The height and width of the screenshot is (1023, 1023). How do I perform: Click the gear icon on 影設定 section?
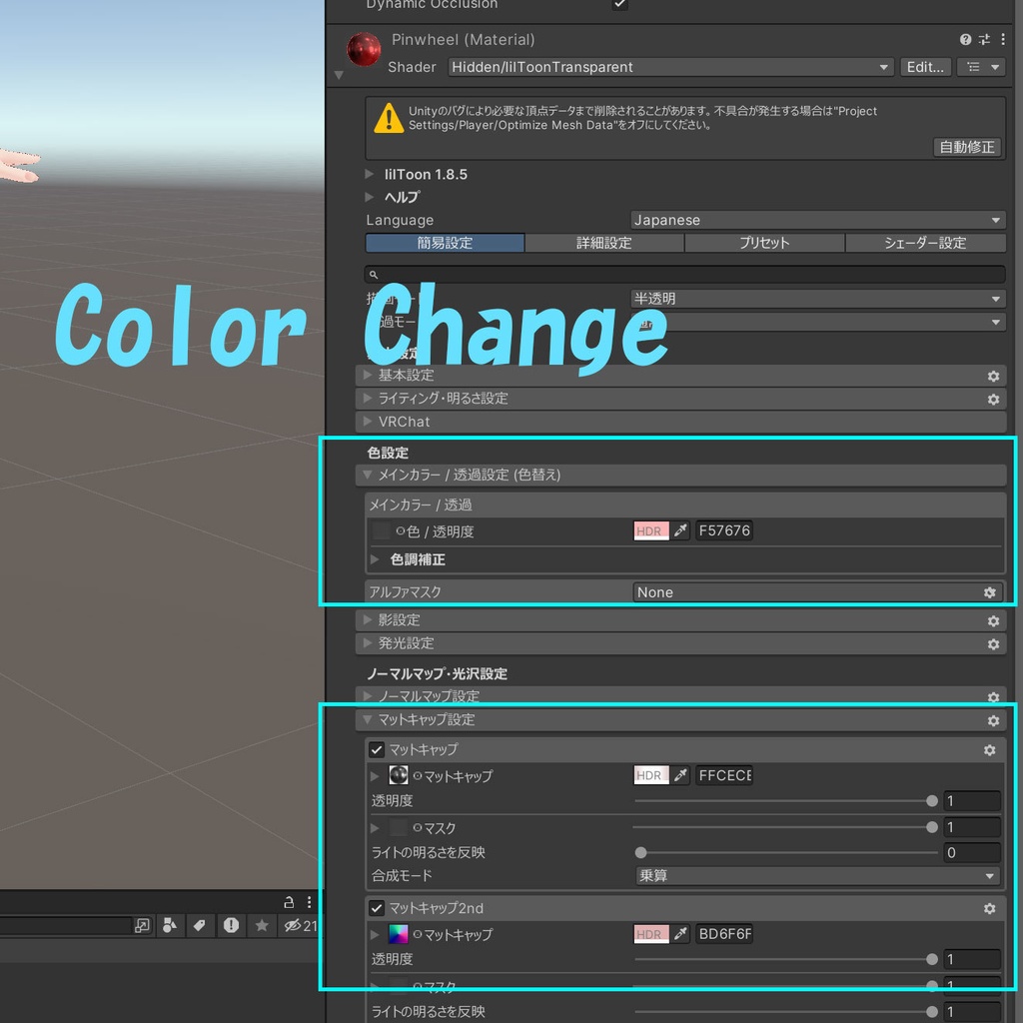point(993,619)
